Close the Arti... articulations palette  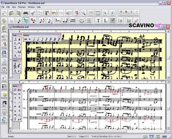[20, 86]
